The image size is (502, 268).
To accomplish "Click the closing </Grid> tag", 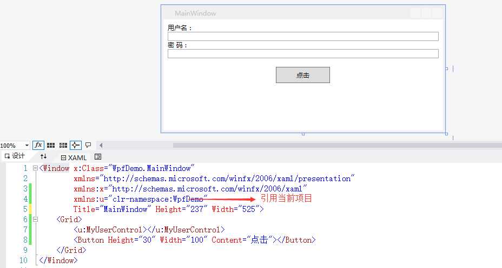I will pos(71,250).
